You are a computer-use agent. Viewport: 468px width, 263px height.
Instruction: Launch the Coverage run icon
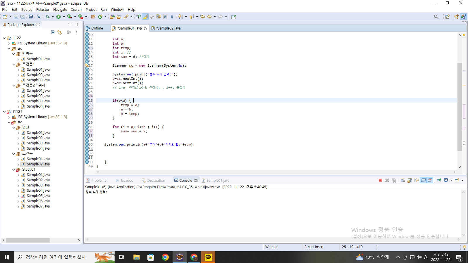69,17
